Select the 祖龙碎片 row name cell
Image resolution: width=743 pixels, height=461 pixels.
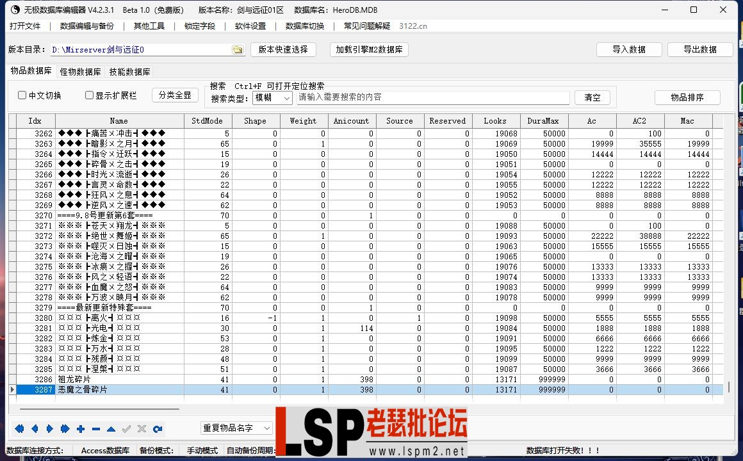point(119,380)
